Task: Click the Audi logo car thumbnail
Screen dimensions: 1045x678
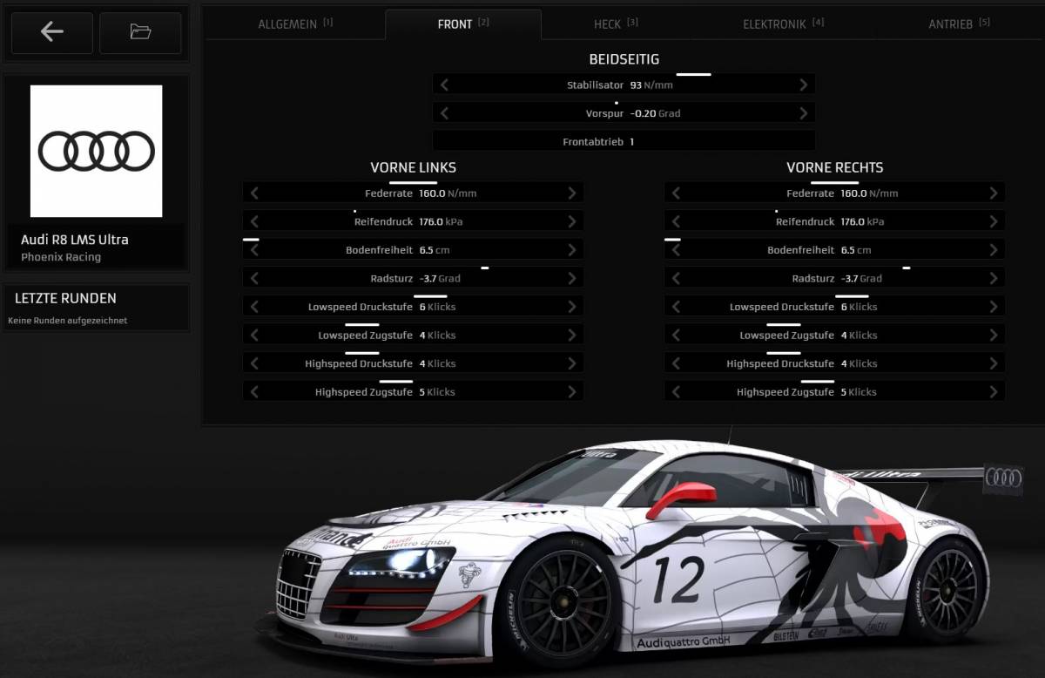Action: coord(96,151)
